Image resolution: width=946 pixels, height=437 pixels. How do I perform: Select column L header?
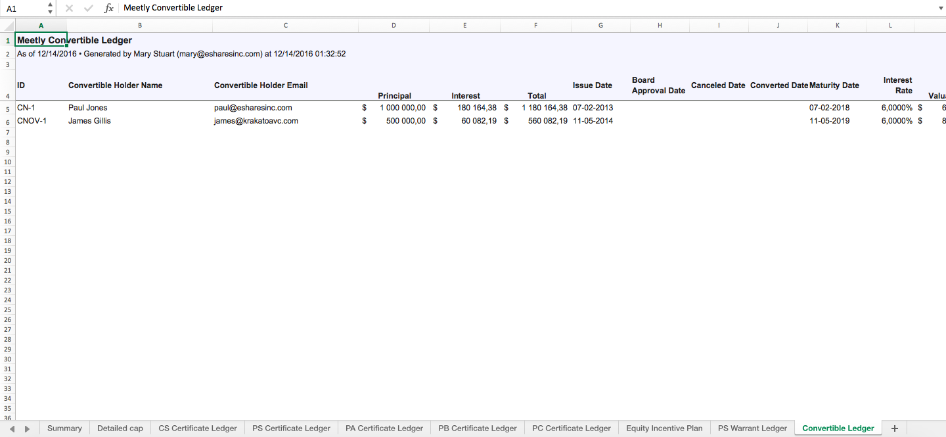tap(890, 26)
